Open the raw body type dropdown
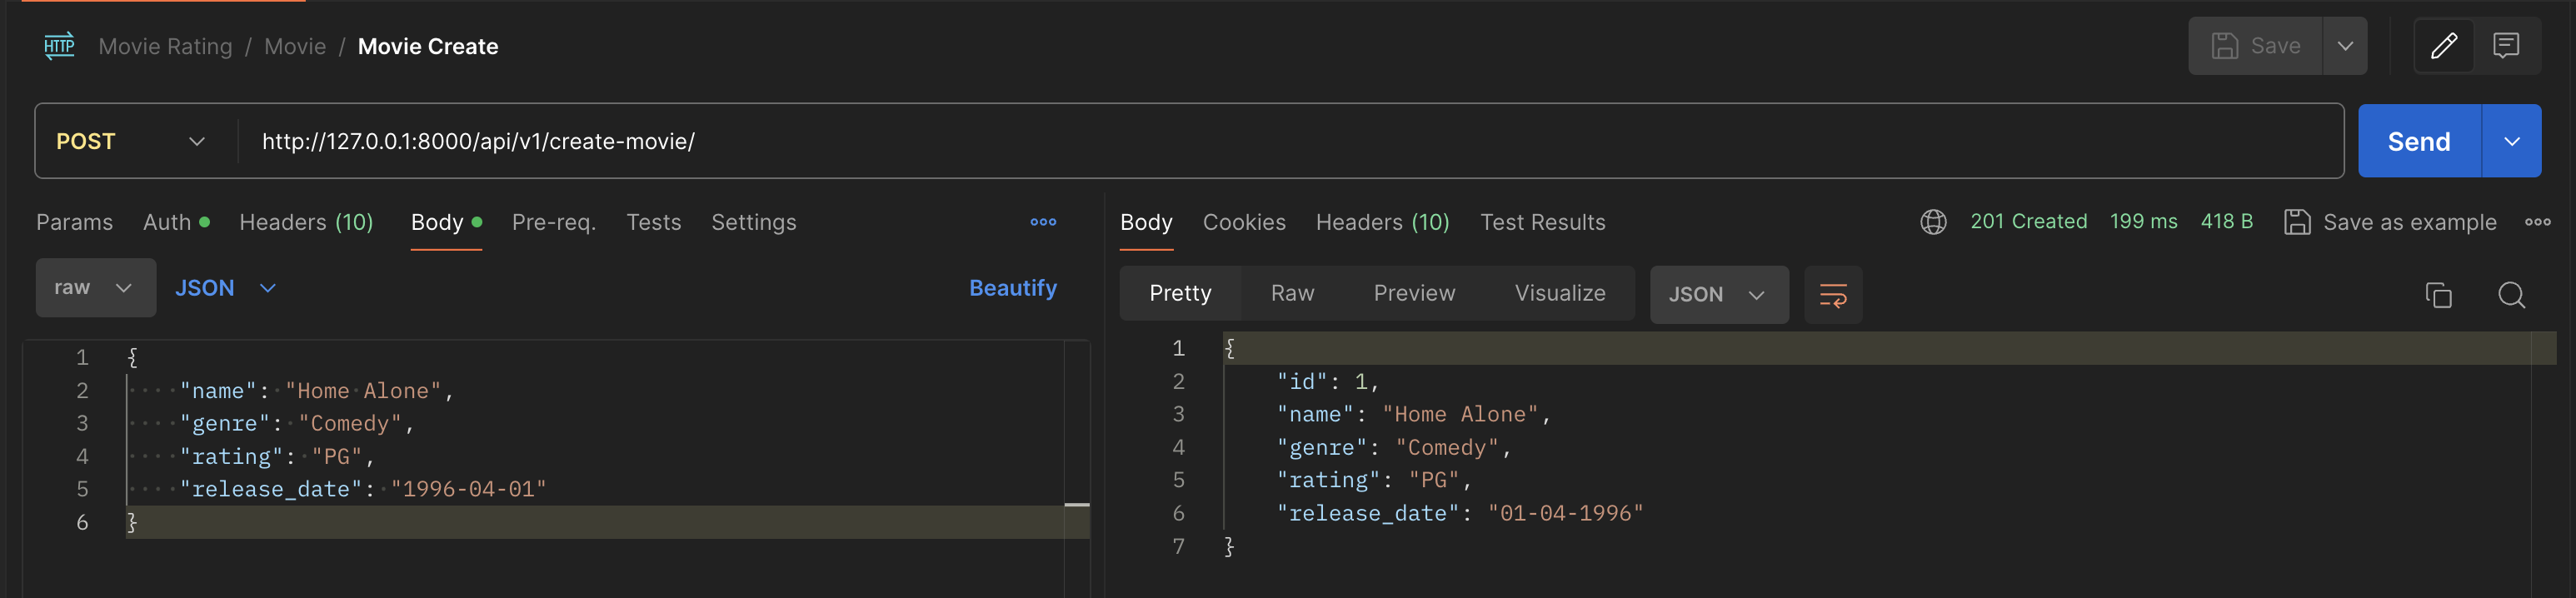2576x598 pixels. pos(95,288)
